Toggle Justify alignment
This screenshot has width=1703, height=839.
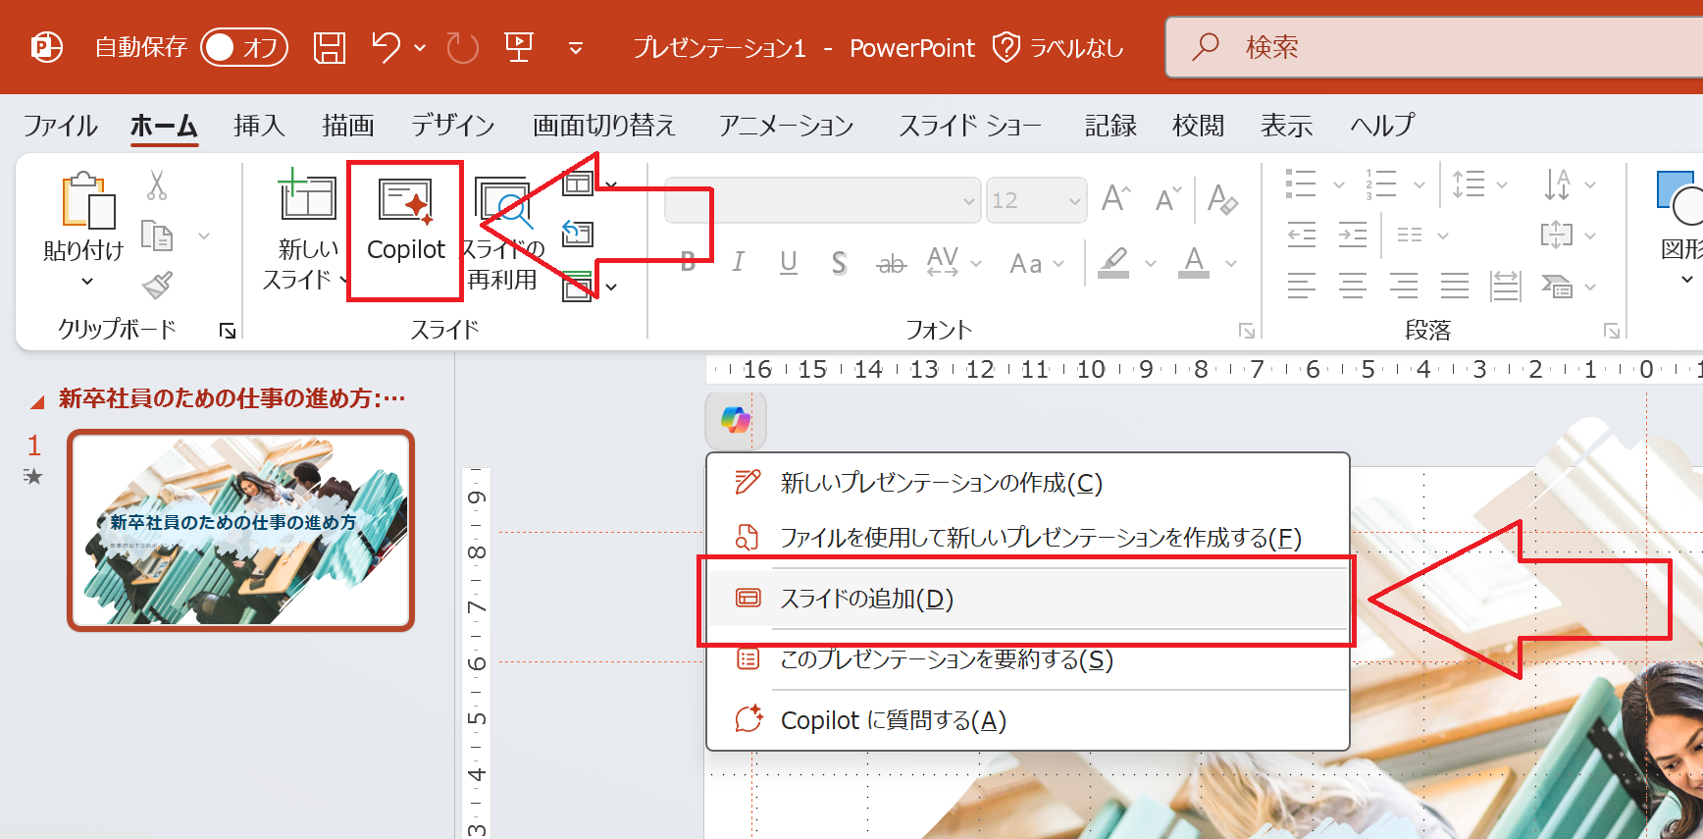pyautogui.click(x=1455, y=286)
